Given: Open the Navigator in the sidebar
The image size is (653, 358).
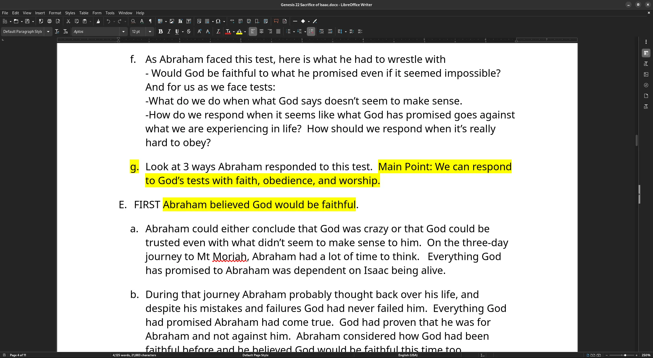Looking at the screenshot, I should tap(646, 85).
